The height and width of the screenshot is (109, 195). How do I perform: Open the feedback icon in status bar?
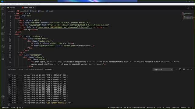tap(189, 108)
